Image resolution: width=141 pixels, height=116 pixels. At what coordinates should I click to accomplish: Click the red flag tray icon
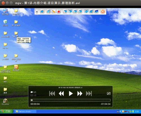pos(125,111)
